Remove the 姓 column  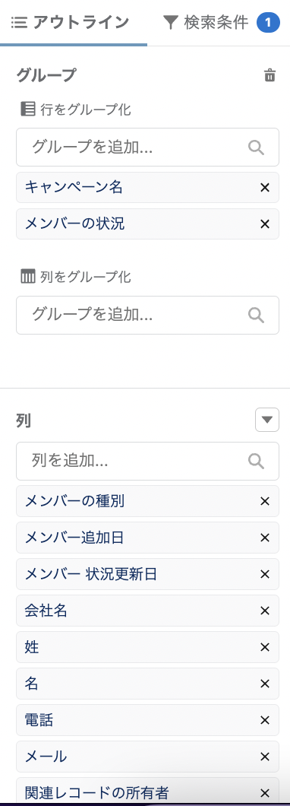point(265,647)
